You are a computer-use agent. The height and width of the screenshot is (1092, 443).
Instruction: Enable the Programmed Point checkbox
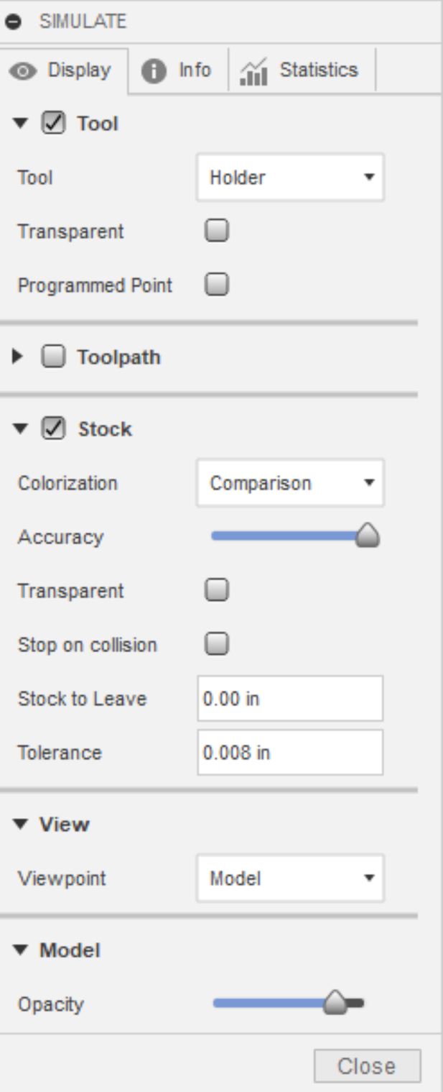[x=217, y=285]
